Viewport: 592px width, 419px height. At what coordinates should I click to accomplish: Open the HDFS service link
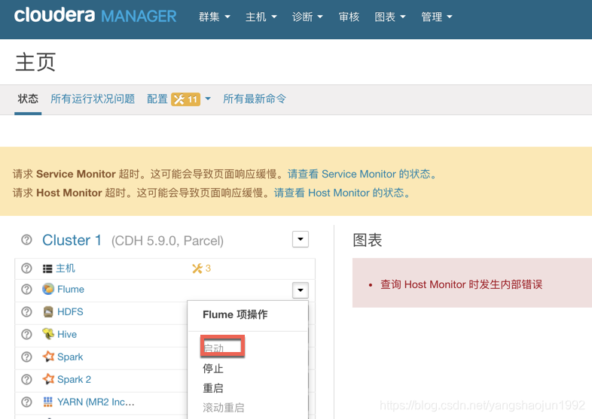(70, 312)
